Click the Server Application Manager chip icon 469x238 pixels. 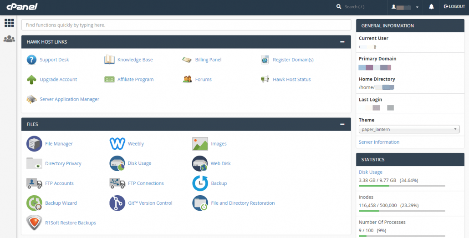tap(31, 99)
